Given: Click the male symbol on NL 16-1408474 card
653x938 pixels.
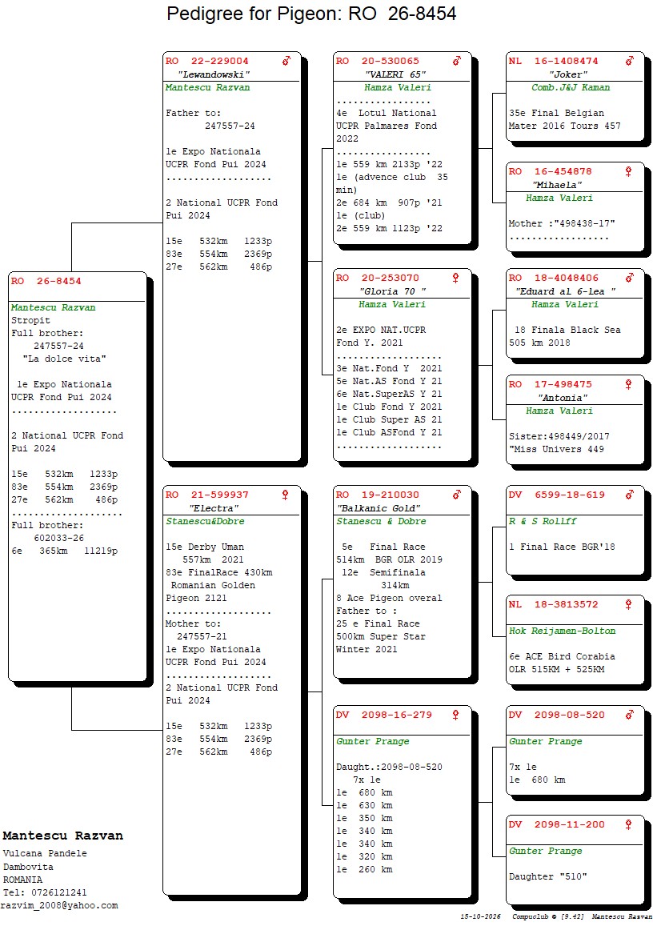Looking at the screenshot, I should [x=630, y=60].
